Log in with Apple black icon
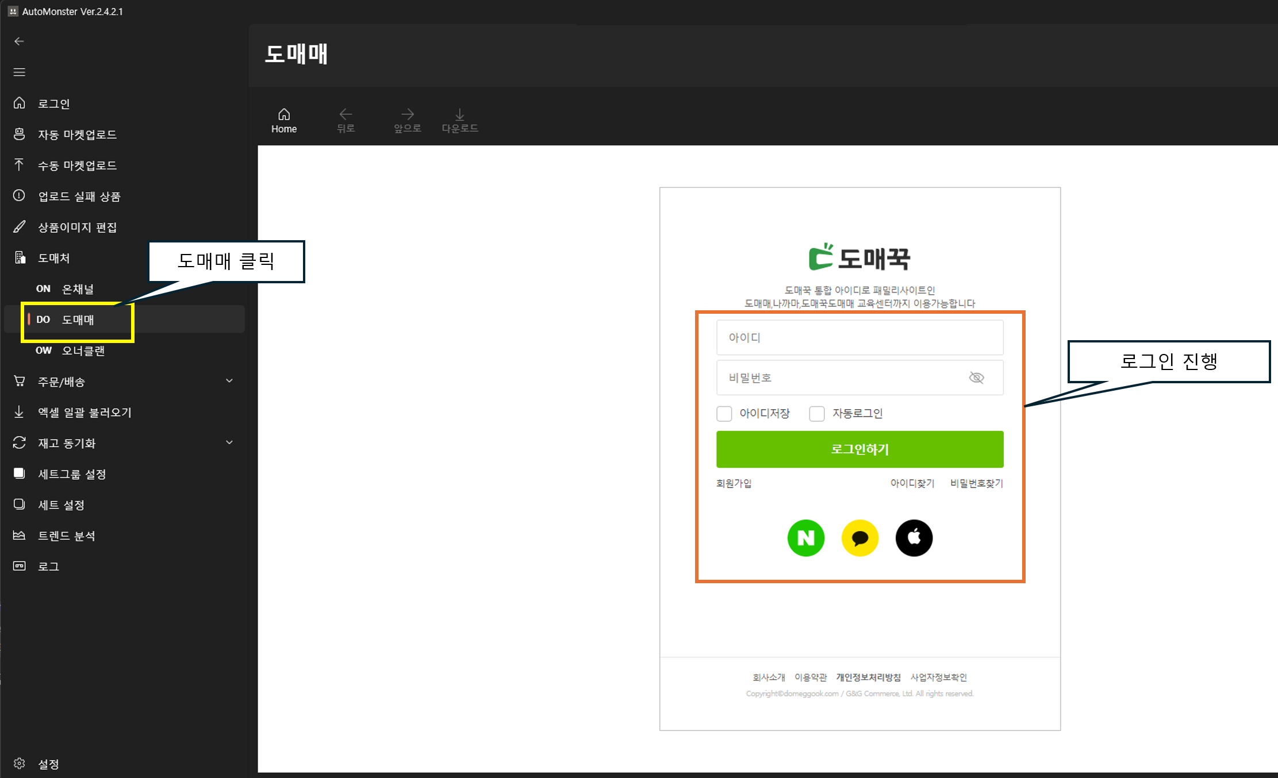Viewport: 1278px width, 778px height. coord(914,538)
